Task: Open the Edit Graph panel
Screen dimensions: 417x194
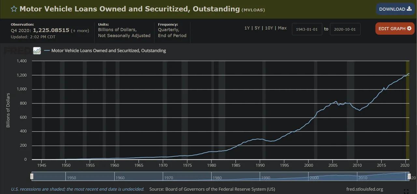Action: [x=395, y=29]
